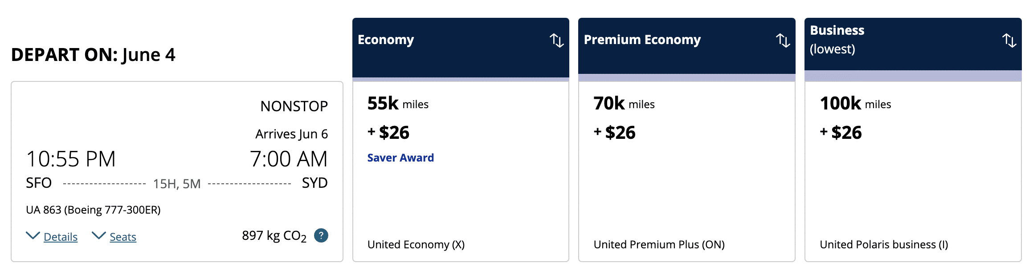The height and width of the screenshot is (267, 1029).
Task: Choose the 70k miles Premium Economy fare
Action: (x=624, y=104)
